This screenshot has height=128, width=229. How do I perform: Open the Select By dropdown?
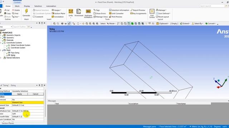[x=197, y=23]
